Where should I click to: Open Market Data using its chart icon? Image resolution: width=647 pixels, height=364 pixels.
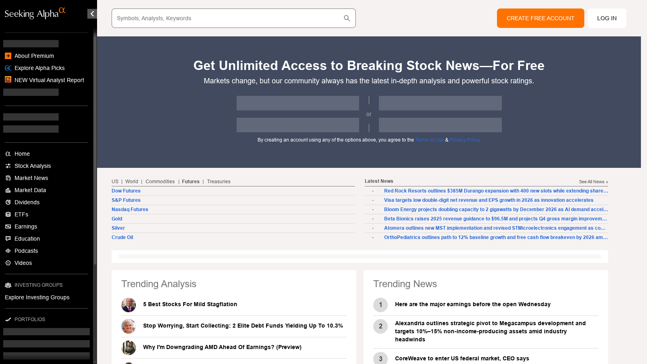click(x=8, y=190)
